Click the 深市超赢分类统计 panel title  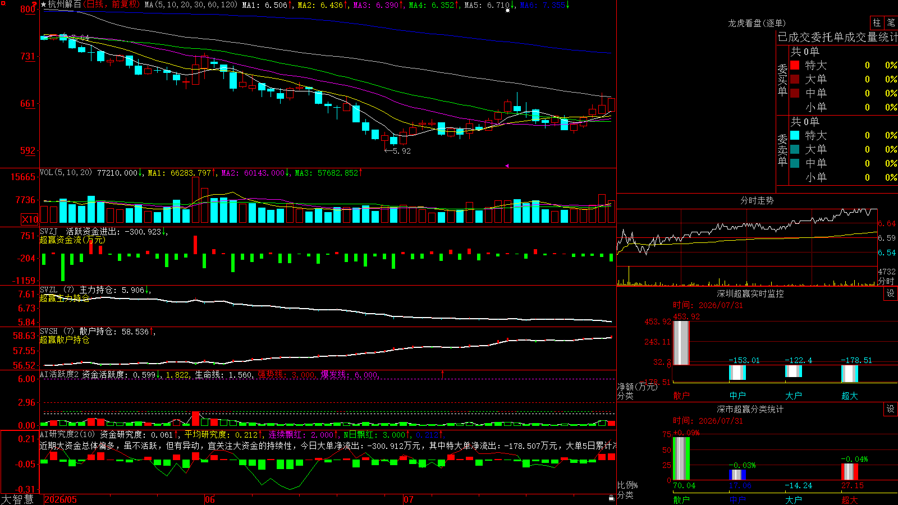(x=750, y=409)
